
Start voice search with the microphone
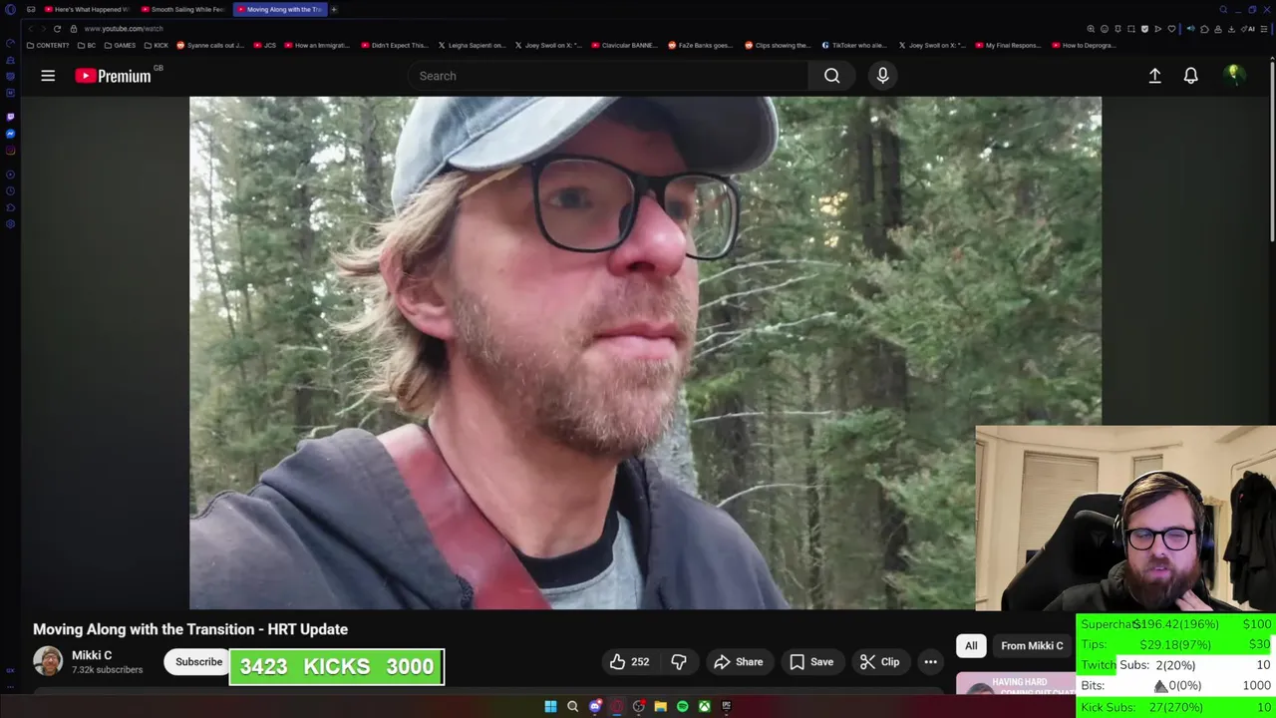pos(882,76)
